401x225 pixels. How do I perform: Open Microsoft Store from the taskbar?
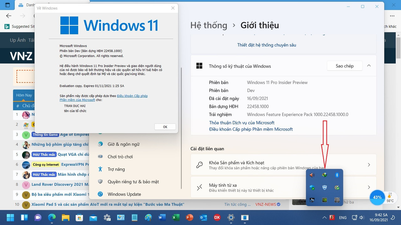point(79,217)
